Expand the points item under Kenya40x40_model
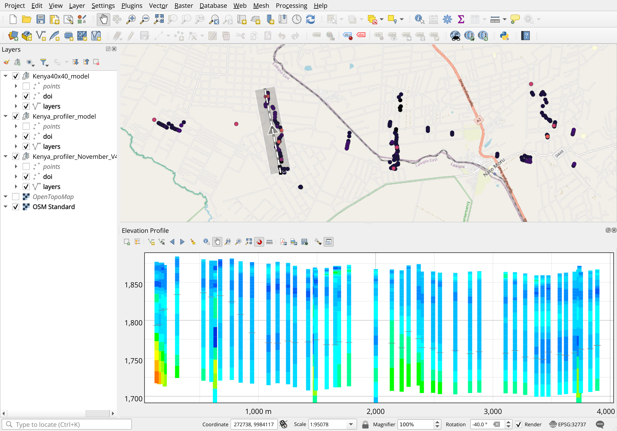 click(x=16, y=86)
